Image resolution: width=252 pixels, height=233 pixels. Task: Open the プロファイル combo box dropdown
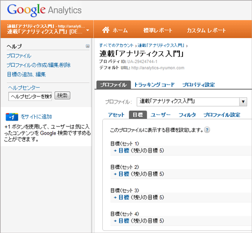pyautogui.click(x=243, y=102)
